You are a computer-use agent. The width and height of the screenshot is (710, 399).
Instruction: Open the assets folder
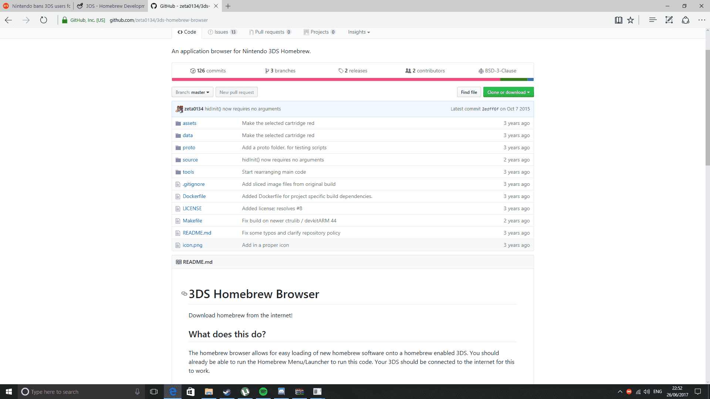pyautogui.click(x=189, y=123)
